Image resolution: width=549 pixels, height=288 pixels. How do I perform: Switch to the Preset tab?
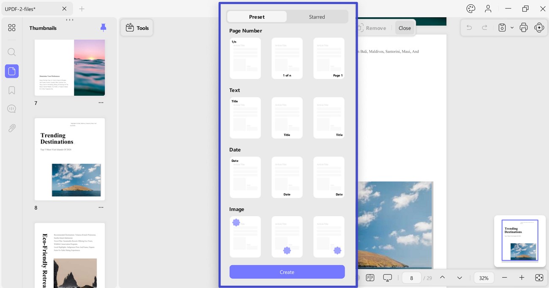coord(257,17)
